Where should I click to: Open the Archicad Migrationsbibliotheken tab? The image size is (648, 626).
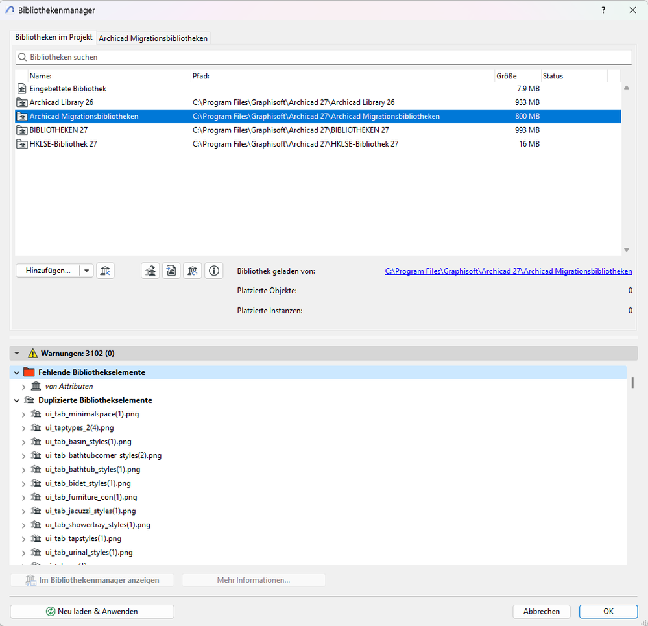(x=153, y=38)
